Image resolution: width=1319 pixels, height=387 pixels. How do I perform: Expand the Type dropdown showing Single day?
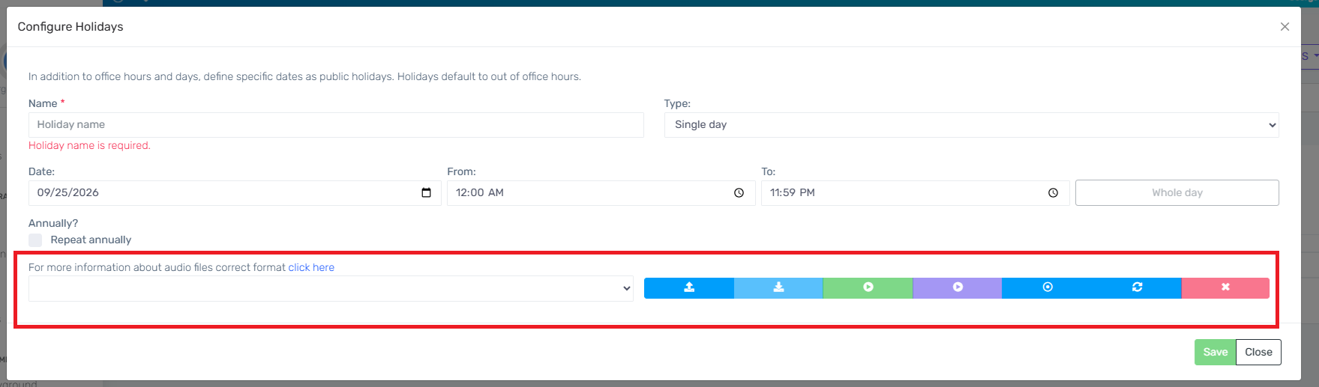(x=971, y=125)
